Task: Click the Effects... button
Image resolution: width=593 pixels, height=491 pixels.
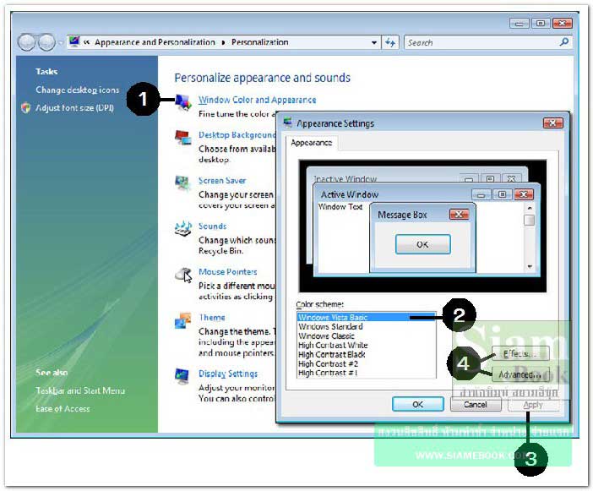Action: tap(520, 353)
